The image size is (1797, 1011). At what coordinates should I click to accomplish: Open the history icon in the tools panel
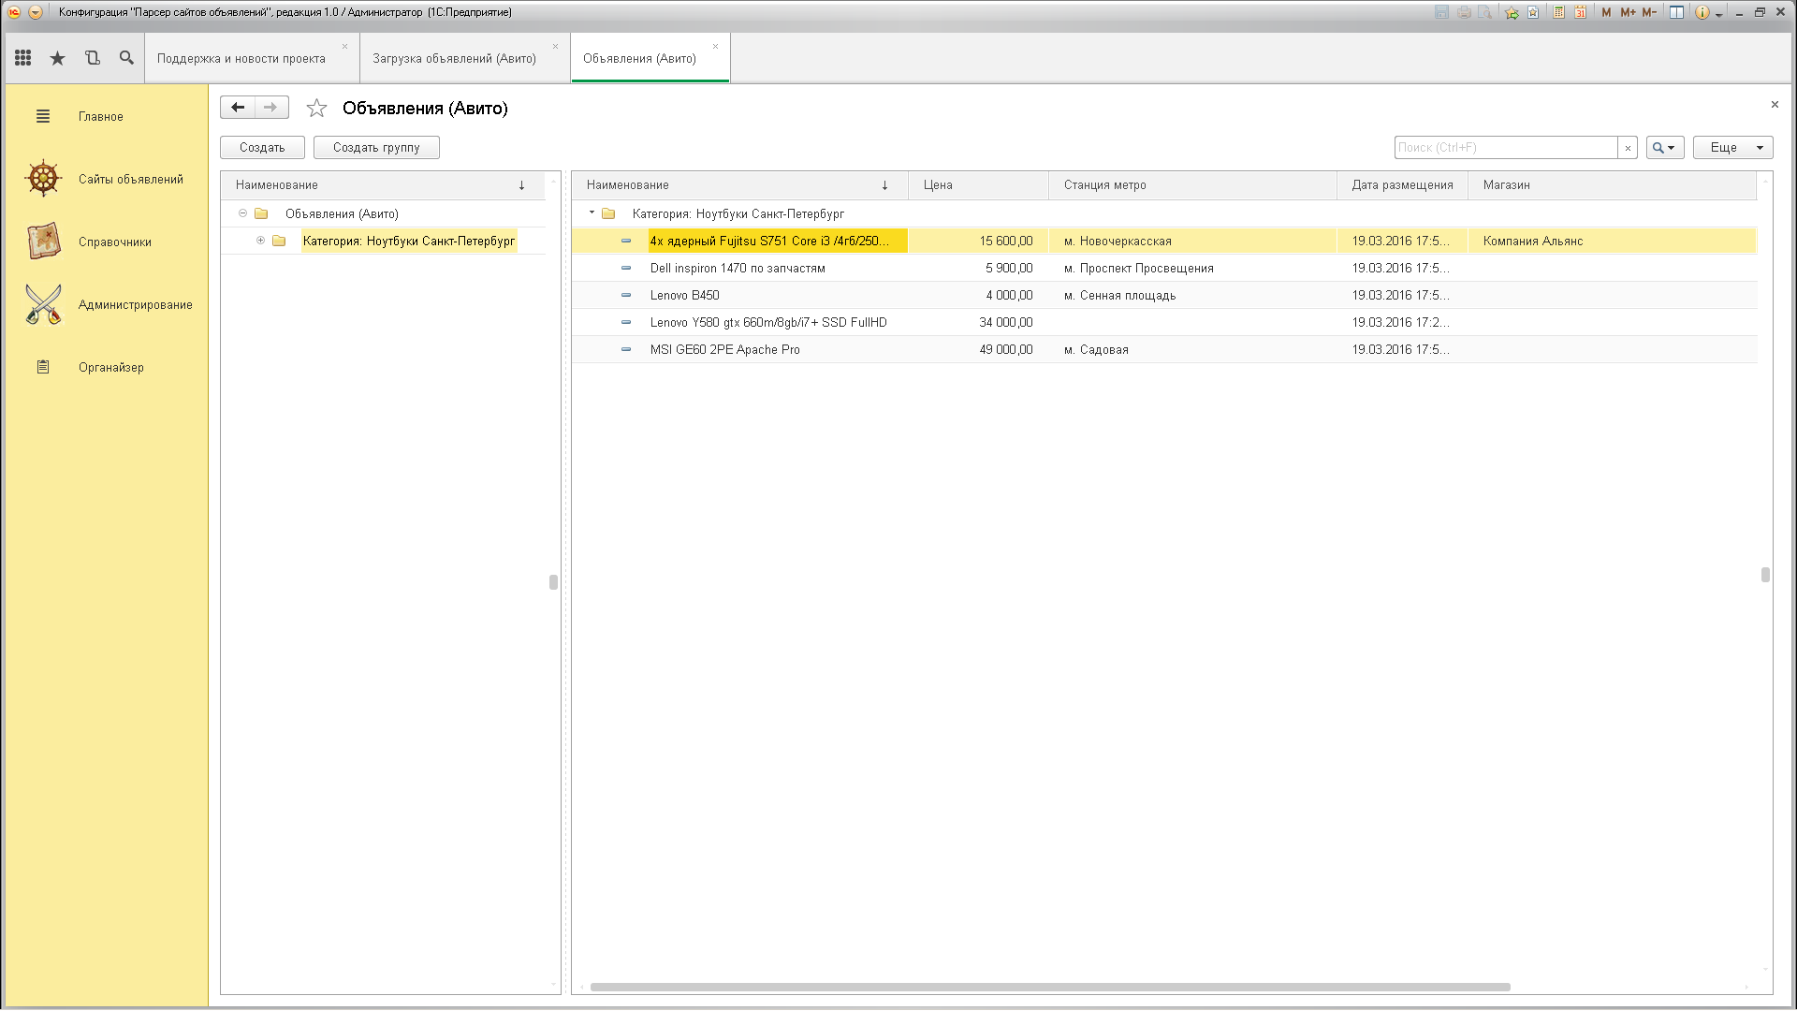tap(92, 58)
